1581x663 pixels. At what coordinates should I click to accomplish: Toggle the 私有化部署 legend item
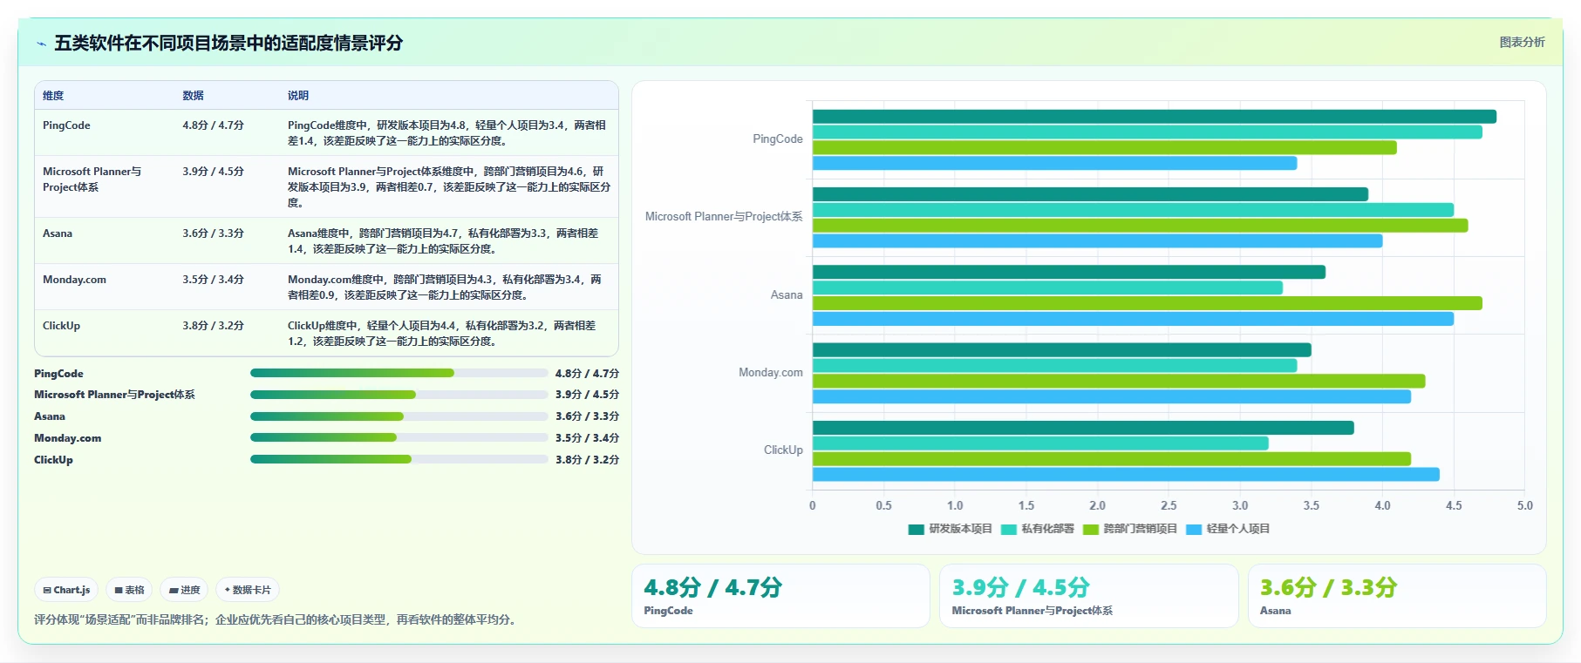click(1038, 529)
